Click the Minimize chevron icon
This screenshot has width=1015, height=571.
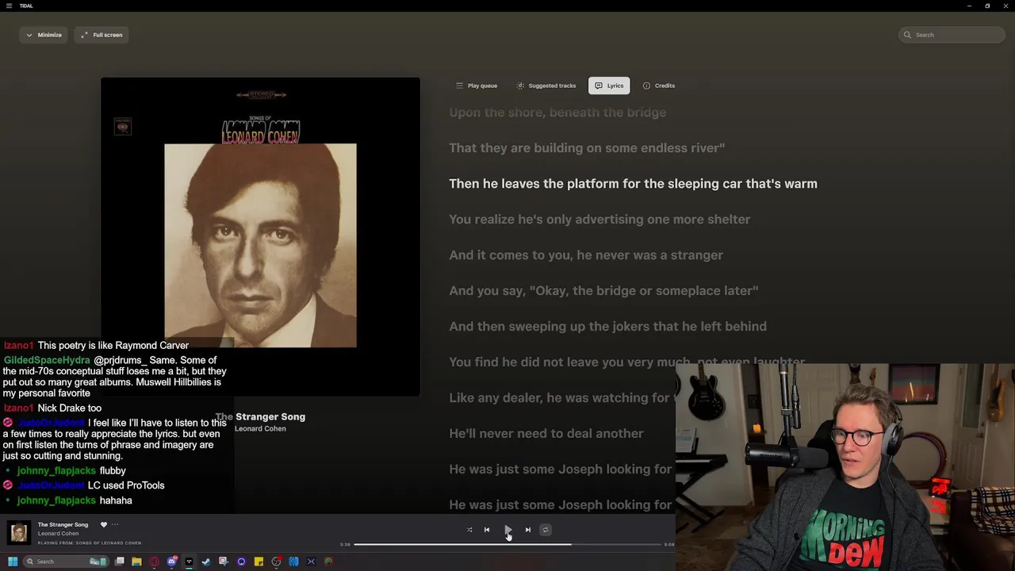29,35
